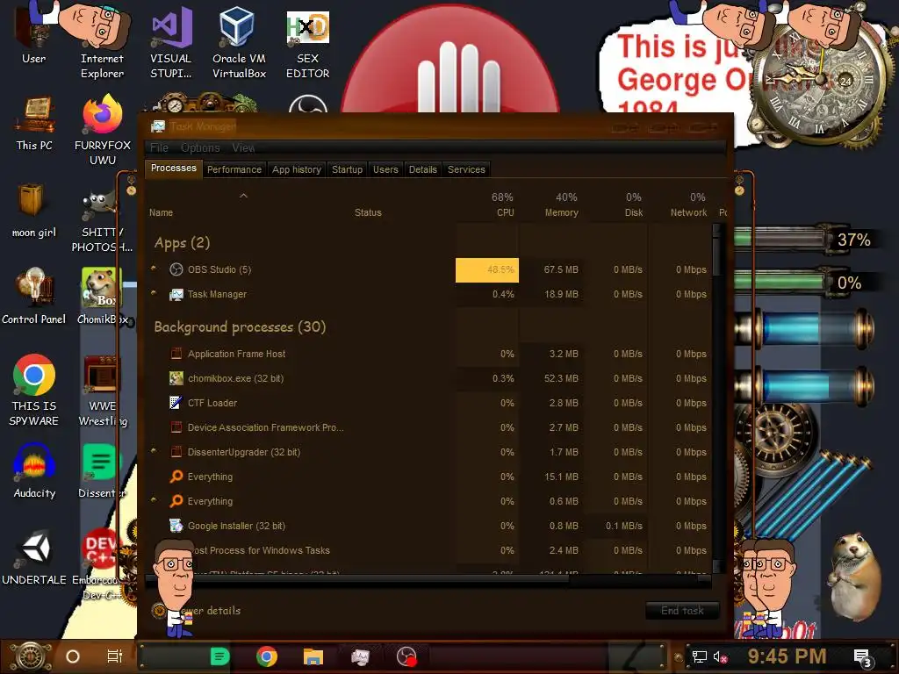
Task: Click the steampunk Start button
Action: (x=30, y=656)
